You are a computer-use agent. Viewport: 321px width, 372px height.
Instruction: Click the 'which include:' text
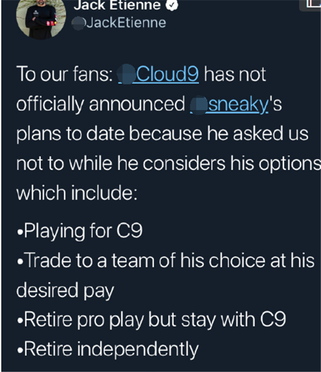(x=77, y=193)
